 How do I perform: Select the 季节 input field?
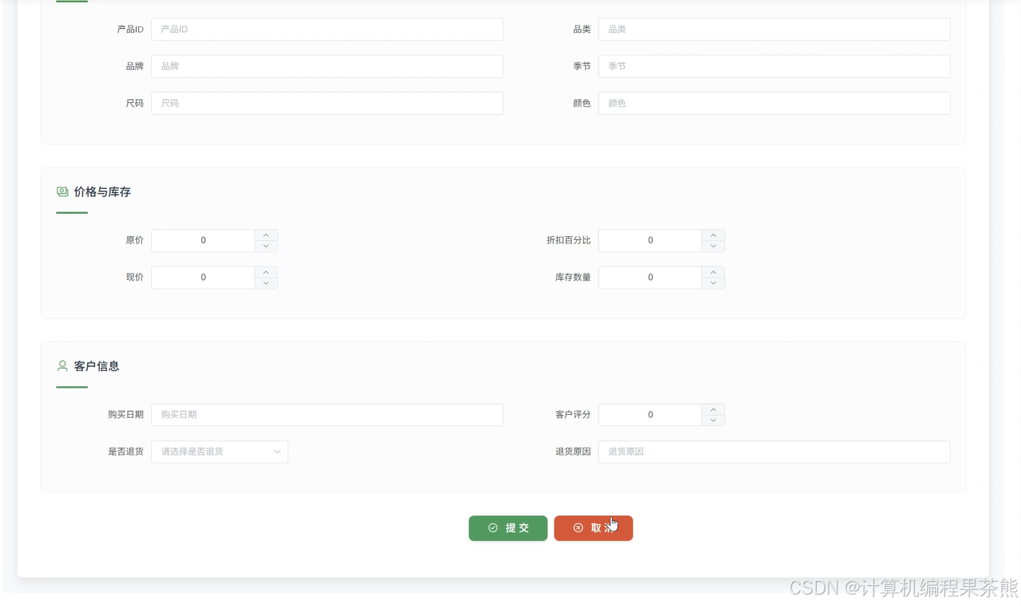point(774,66)
